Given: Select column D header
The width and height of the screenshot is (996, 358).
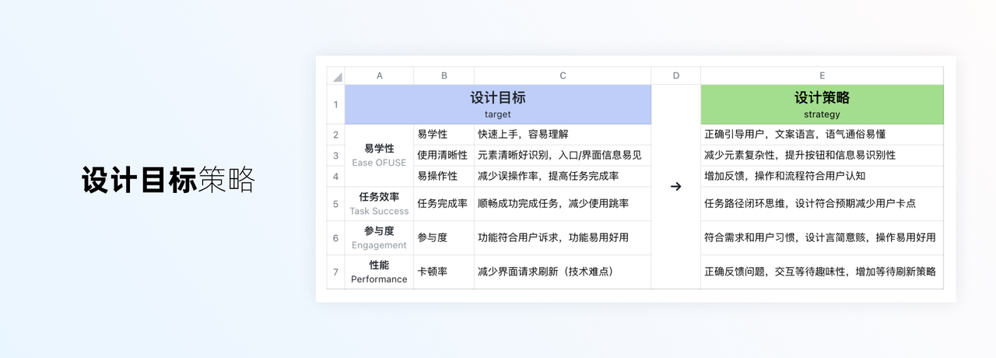Looking at the screenshot, I should (675, 75).
